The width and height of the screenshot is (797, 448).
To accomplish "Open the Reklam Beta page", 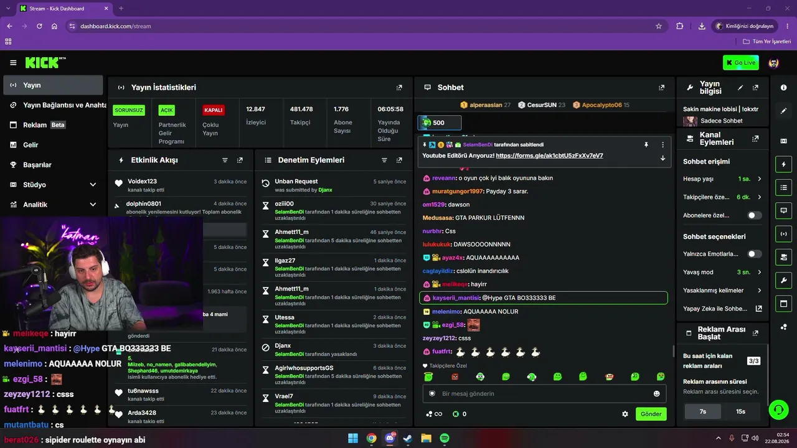I will pos(53,125).
